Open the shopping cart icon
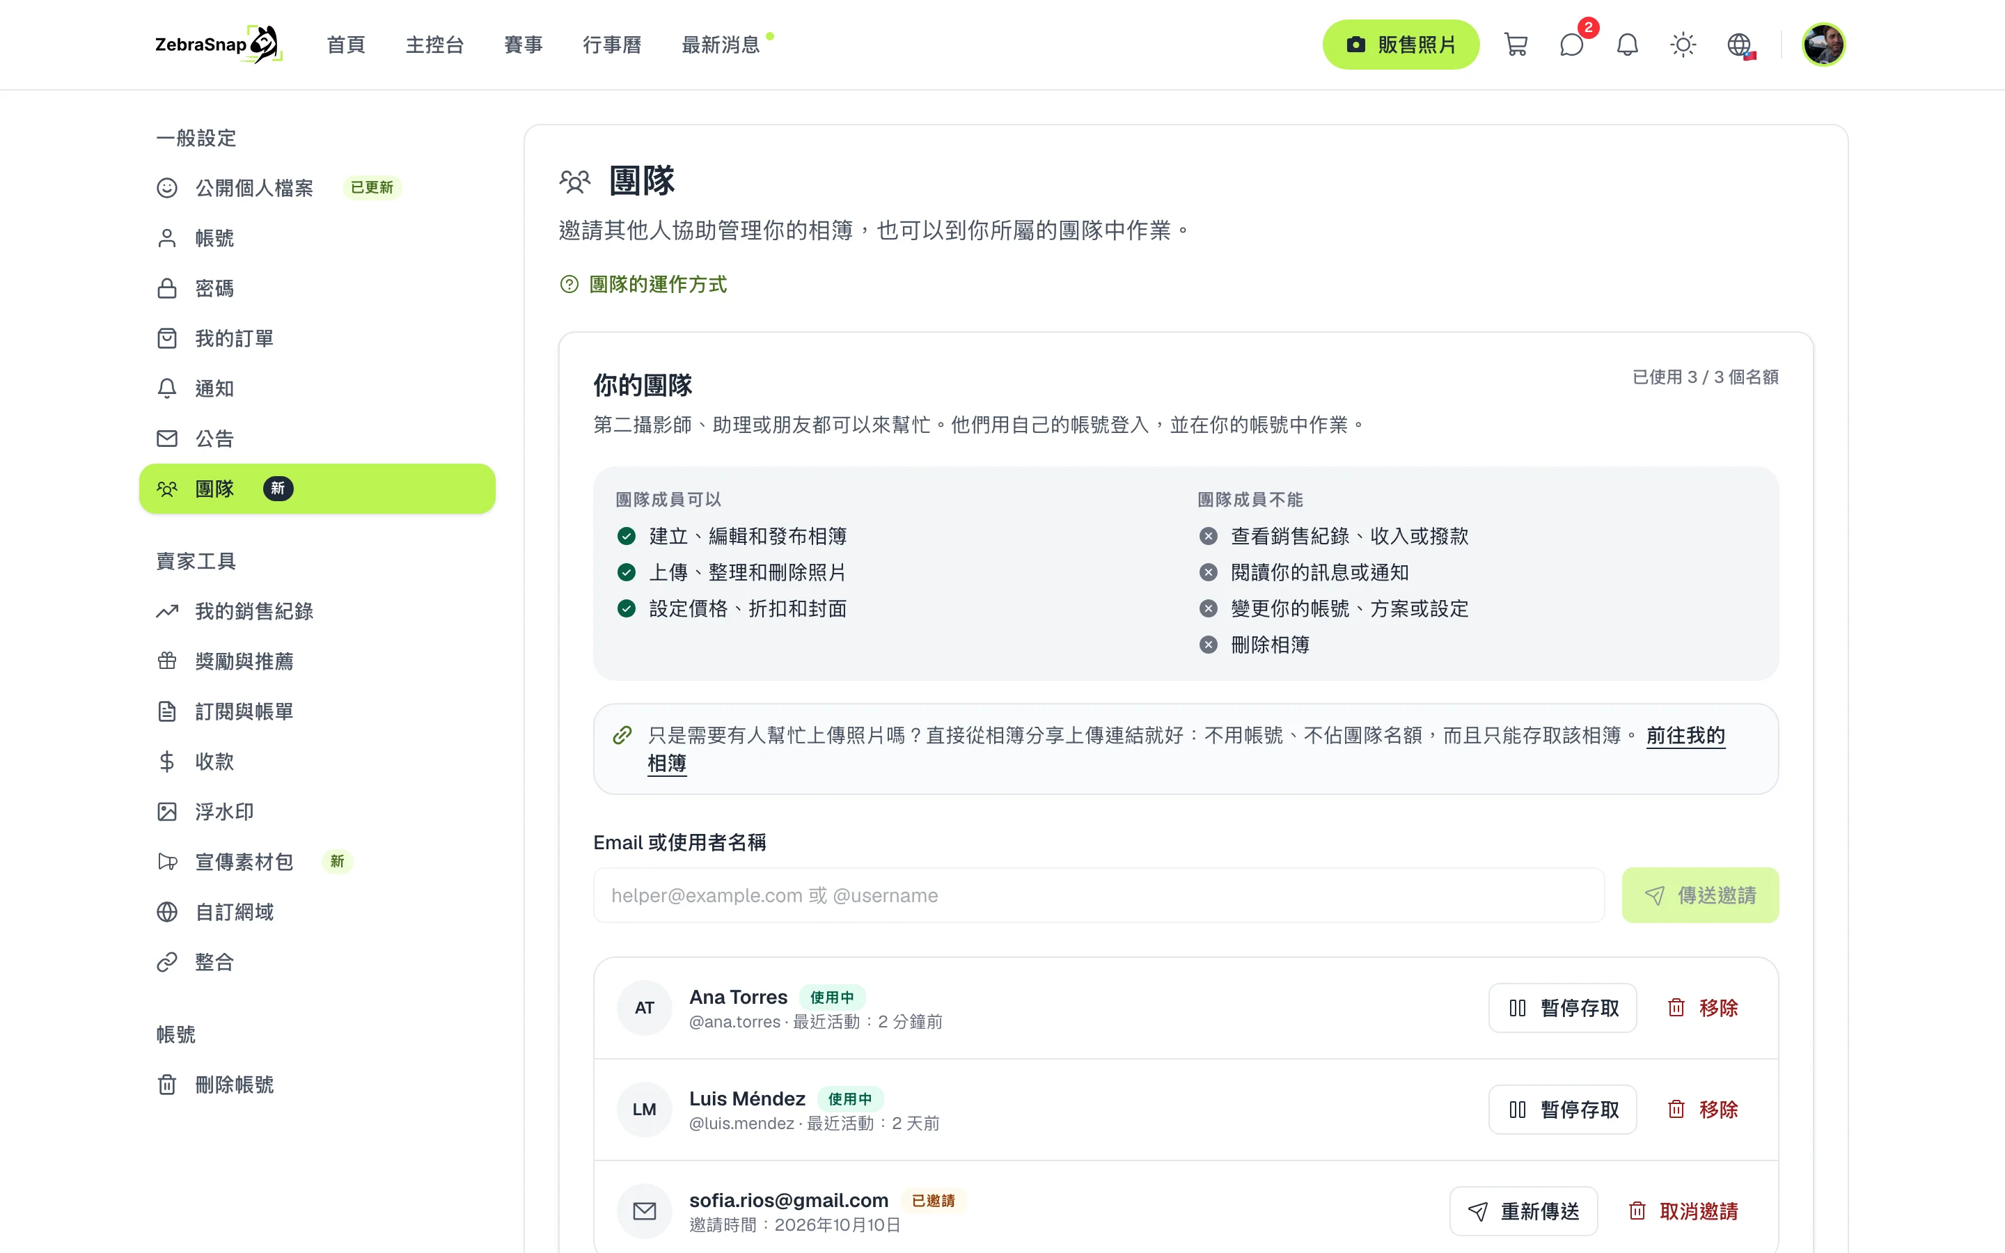2005x1253 pixels. [x=1516, y=45]
